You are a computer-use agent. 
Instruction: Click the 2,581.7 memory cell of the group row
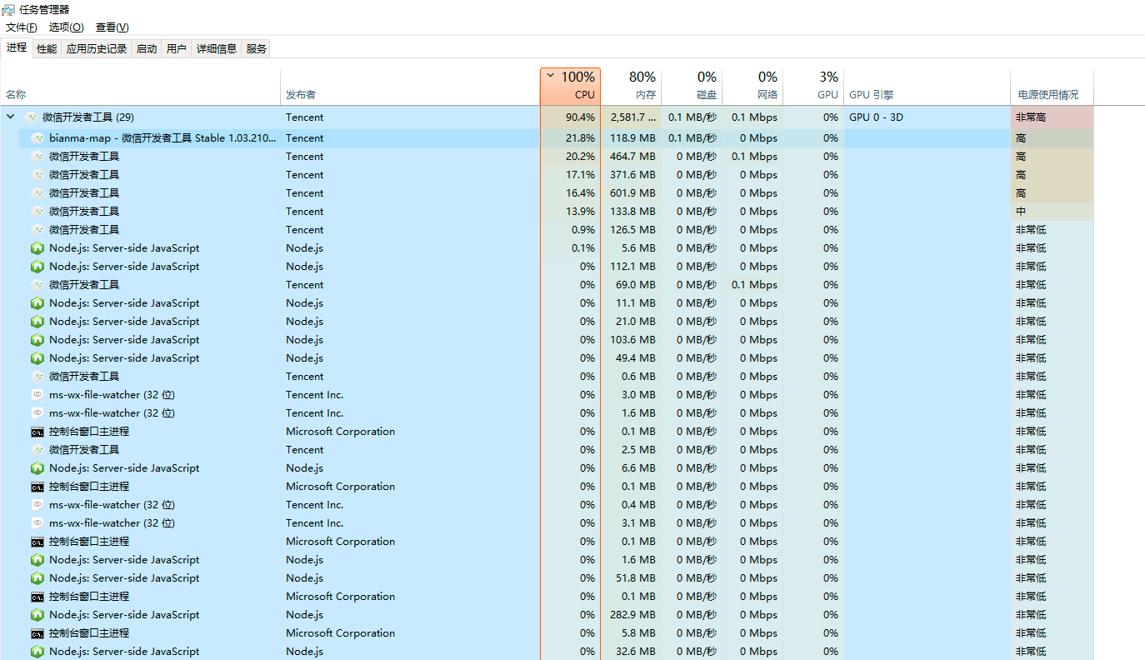point(631,117)
